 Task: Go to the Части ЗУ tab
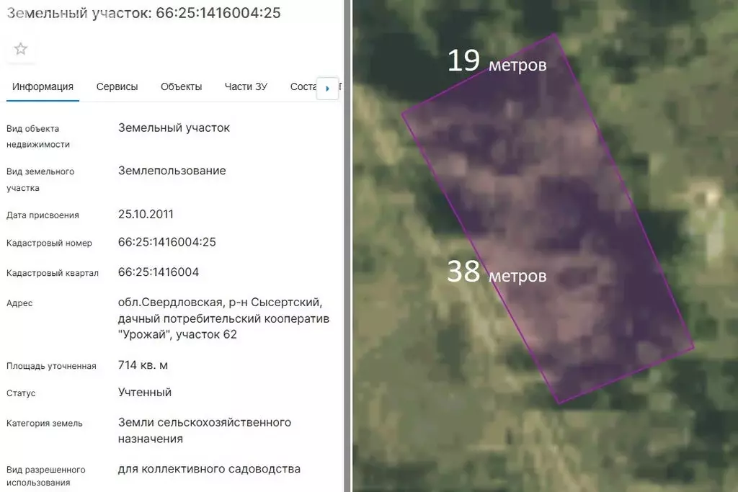pos(246,86)
